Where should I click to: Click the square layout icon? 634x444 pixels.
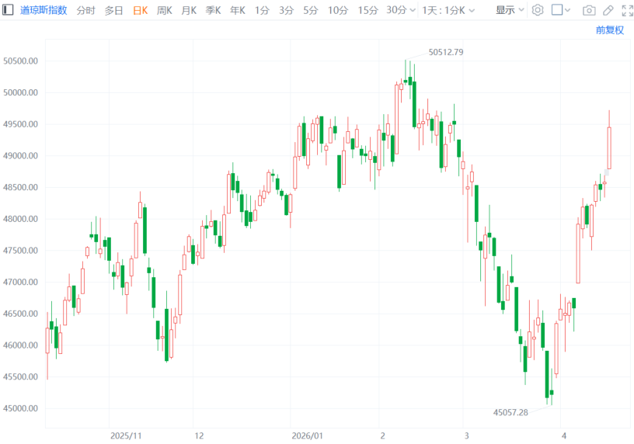coord(557,10)
